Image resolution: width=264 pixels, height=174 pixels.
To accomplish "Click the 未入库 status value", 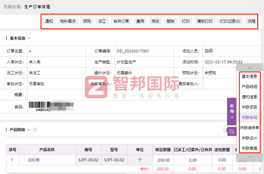I will 35,62.
